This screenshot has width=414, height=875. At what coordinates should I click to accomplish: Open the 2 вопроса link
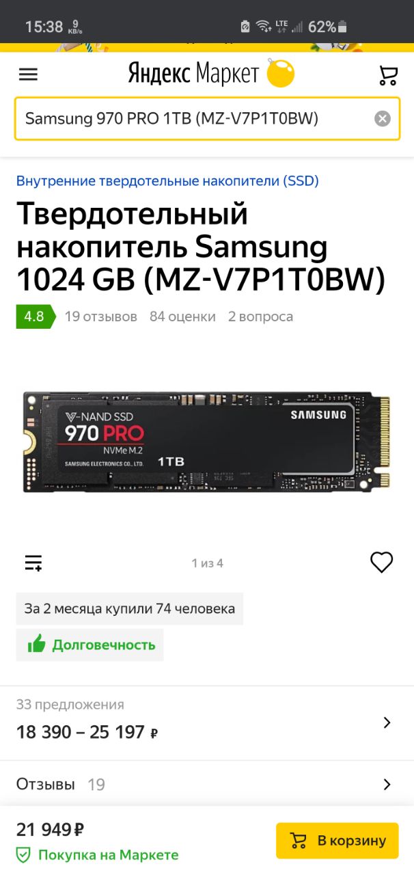coord(260,317)
